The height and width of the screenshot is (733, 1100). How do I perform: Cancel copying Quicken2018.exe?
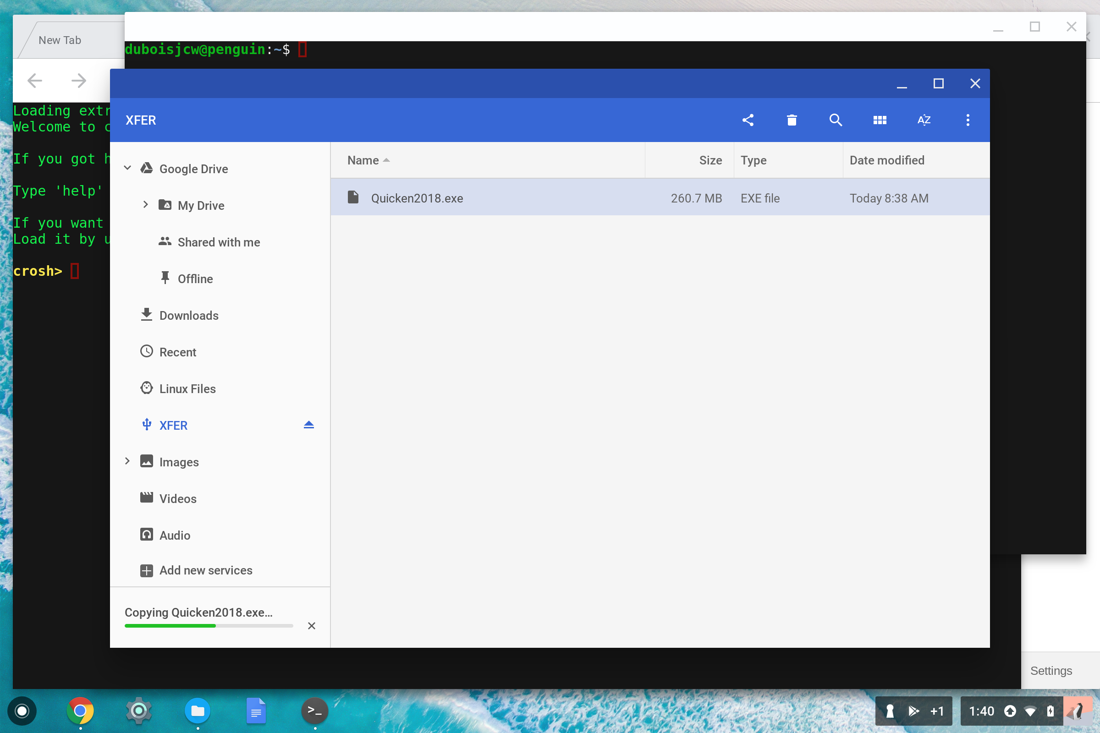coord(312,625)
